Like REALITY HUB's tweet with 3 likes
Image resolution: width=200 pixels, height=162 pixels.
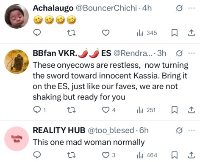pos(109,155)
